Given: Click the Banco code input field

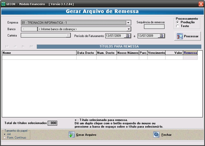Looking at the screenshot, I should 29,29.
